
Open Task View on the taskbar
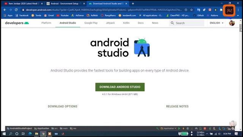point(23,134)
